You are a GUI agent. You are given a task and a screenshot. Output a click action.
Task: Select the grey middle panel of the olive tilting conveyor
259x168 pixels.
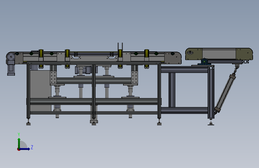tap(219, 54)
